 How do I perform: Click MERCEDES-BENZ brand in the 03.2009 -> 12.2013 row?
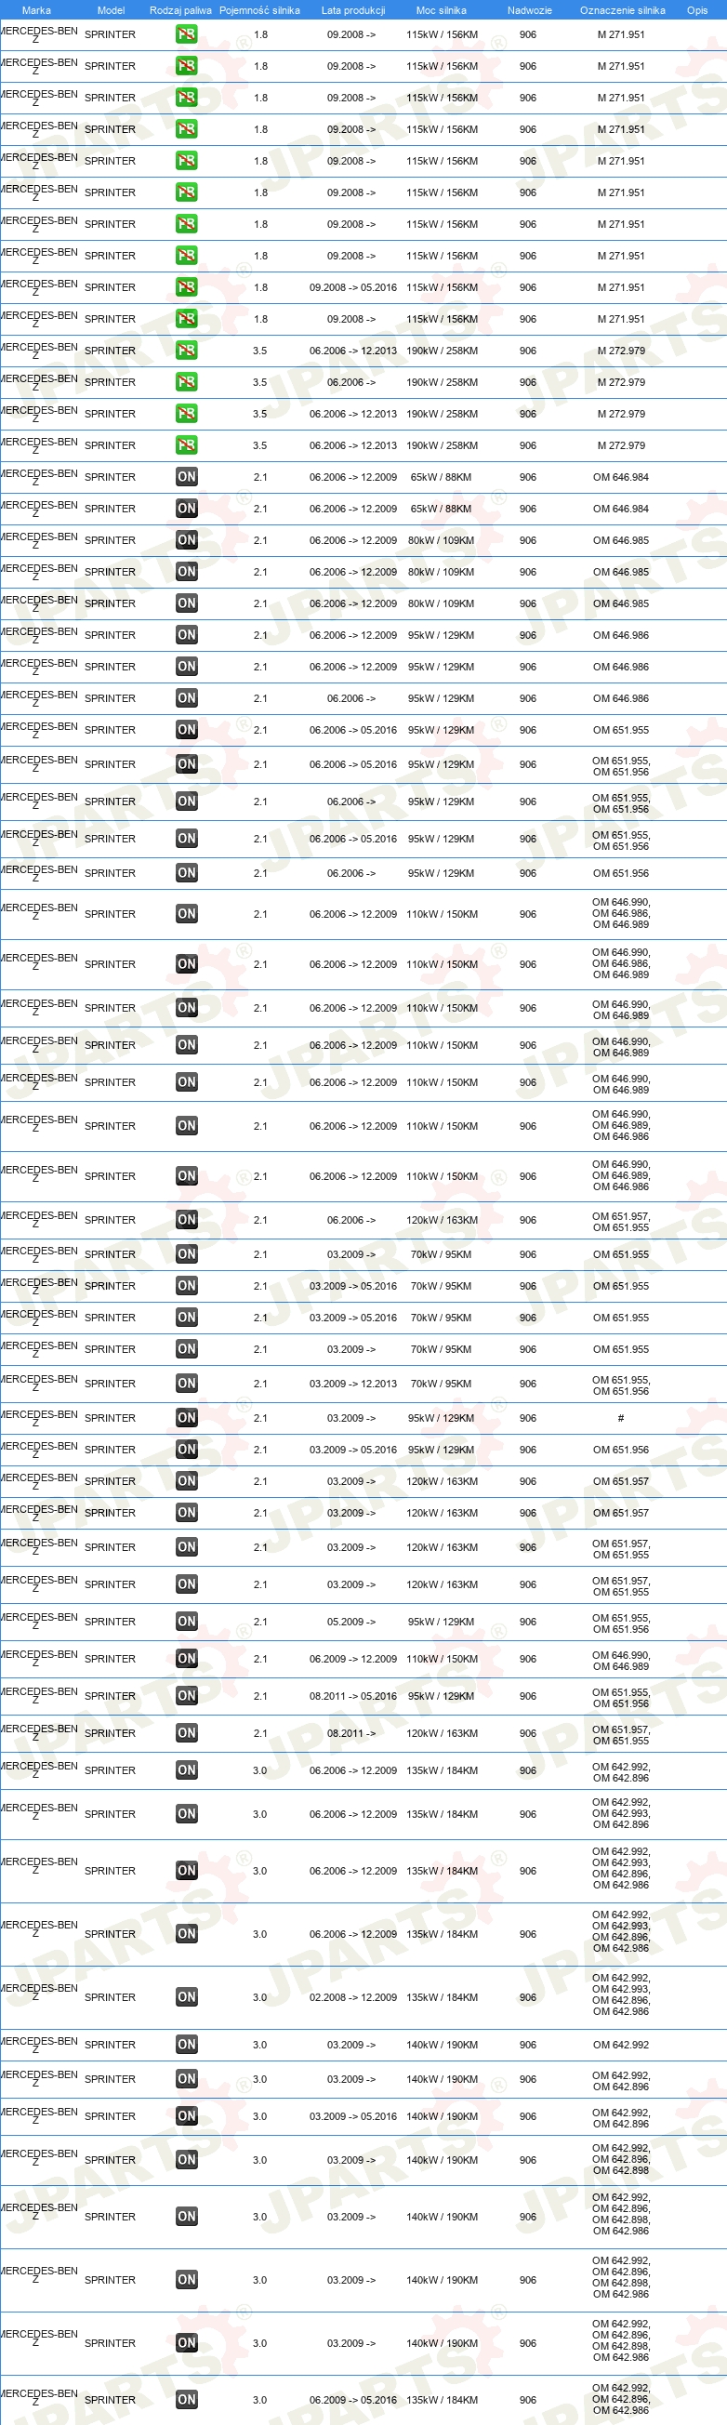click(39, 1384)
